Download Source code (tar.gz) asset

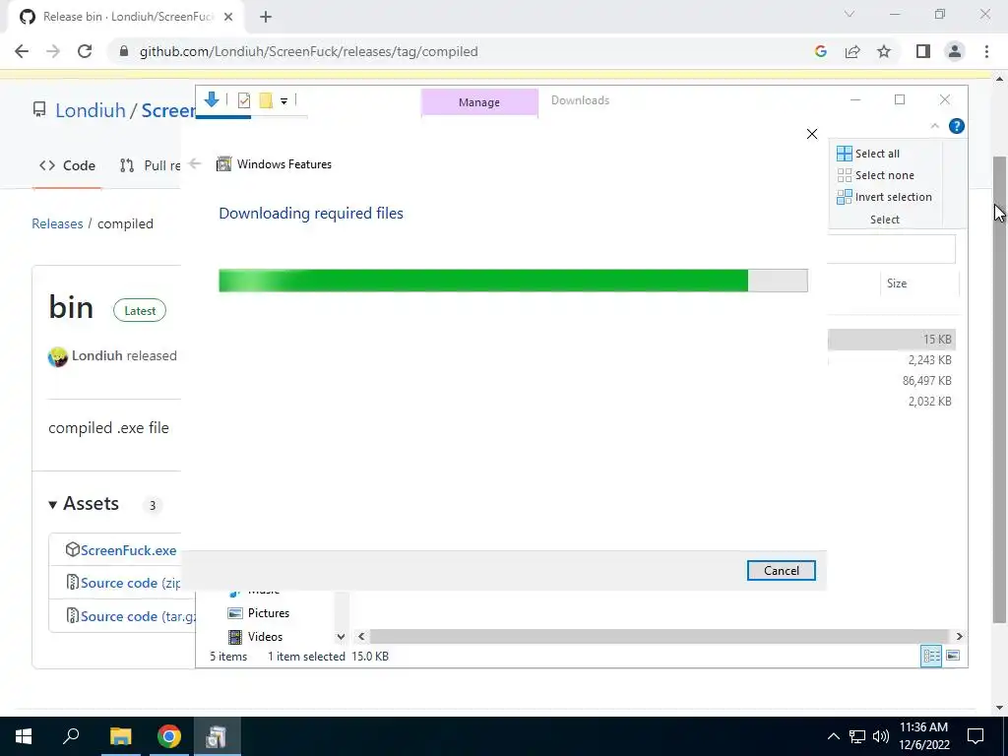pos(138,616)
